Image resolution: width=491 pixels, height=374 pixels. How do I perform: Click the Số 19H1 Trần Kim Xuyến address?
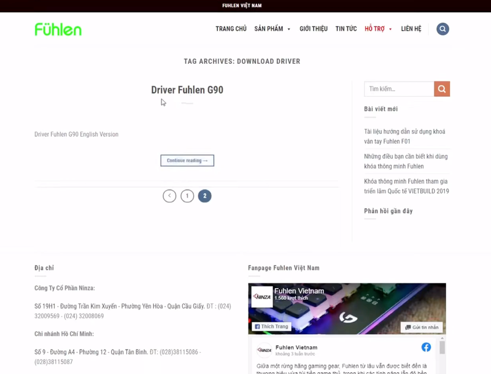tap(133, 311)
